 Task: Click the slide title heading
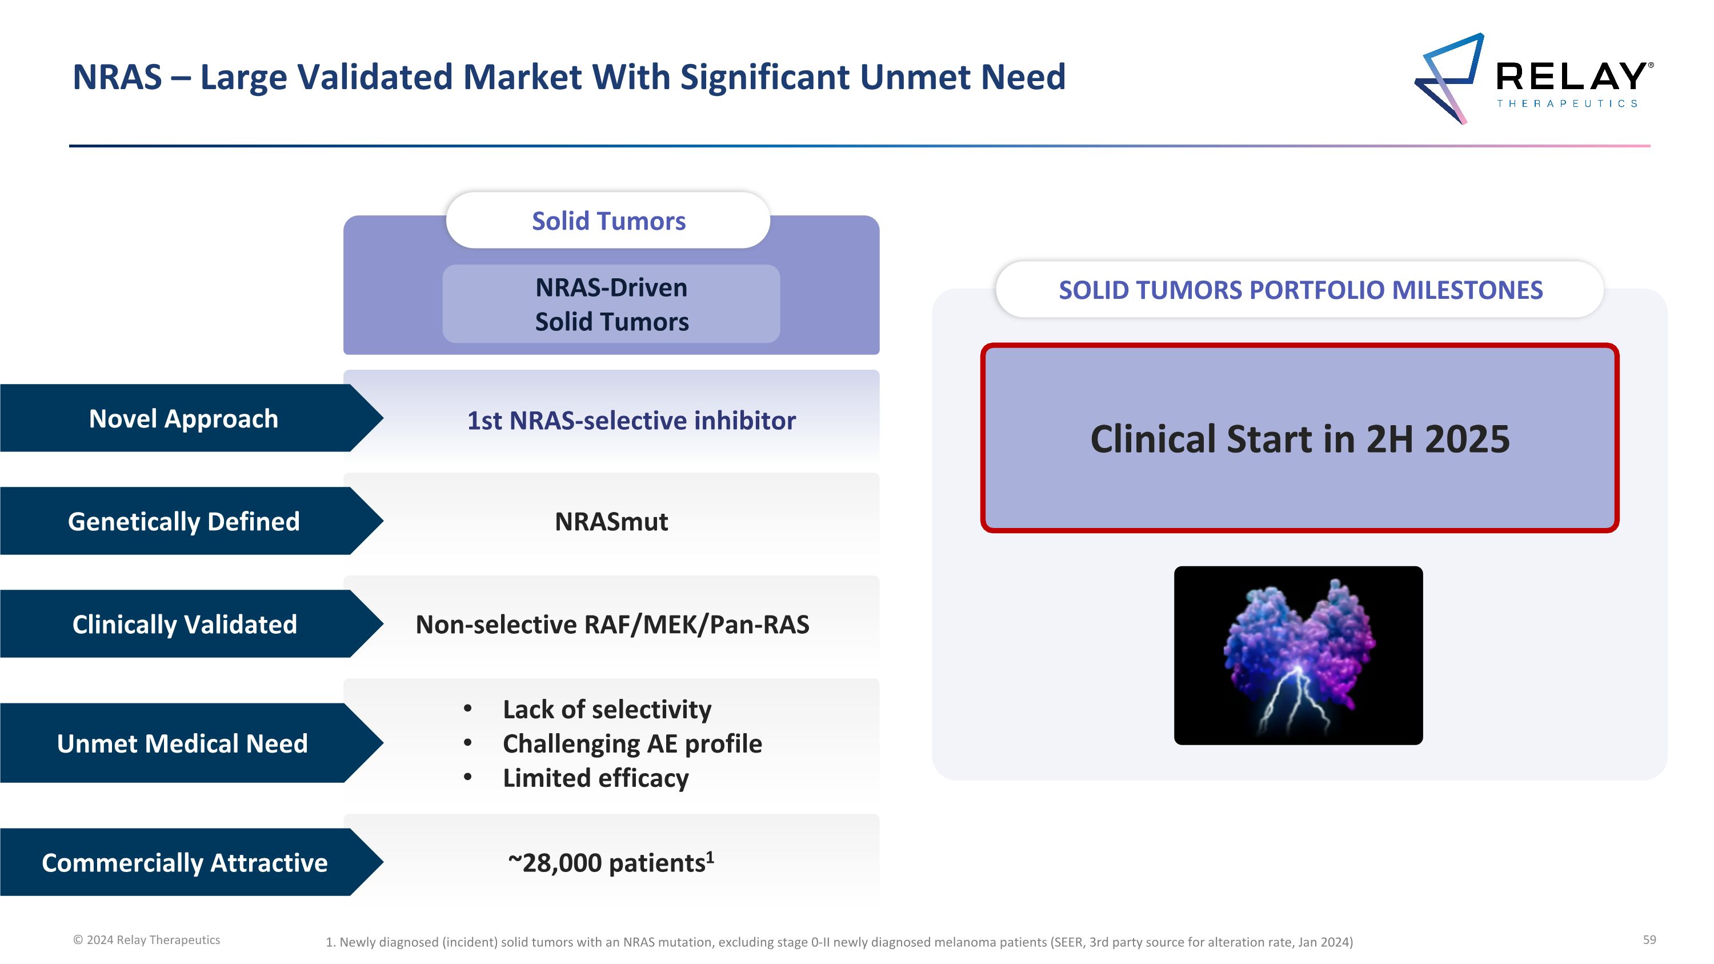569,77
